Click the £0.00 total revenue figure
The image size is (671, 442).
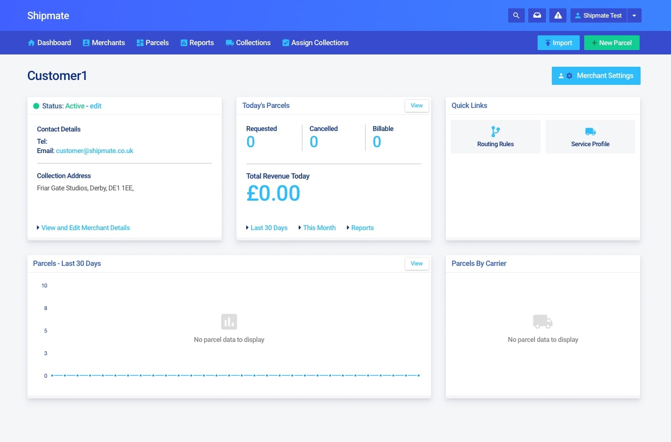(x=273, y=193)
